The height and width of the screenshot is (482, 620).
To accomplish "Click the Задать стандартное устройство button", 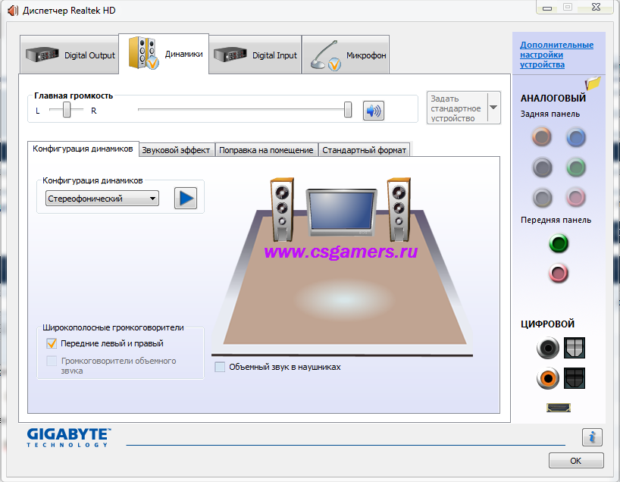I will [x=457, y=108].
